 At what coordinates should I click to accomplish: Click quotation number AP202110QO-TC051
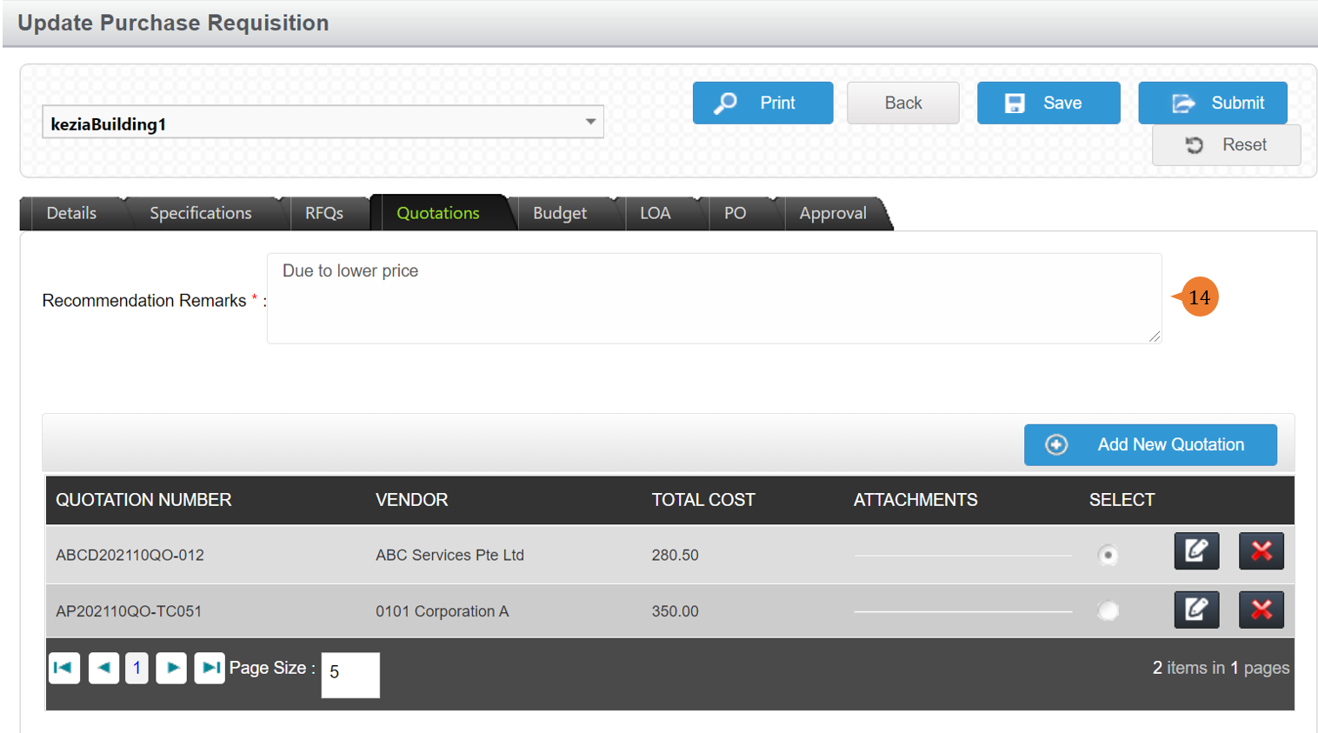point(129,611)
